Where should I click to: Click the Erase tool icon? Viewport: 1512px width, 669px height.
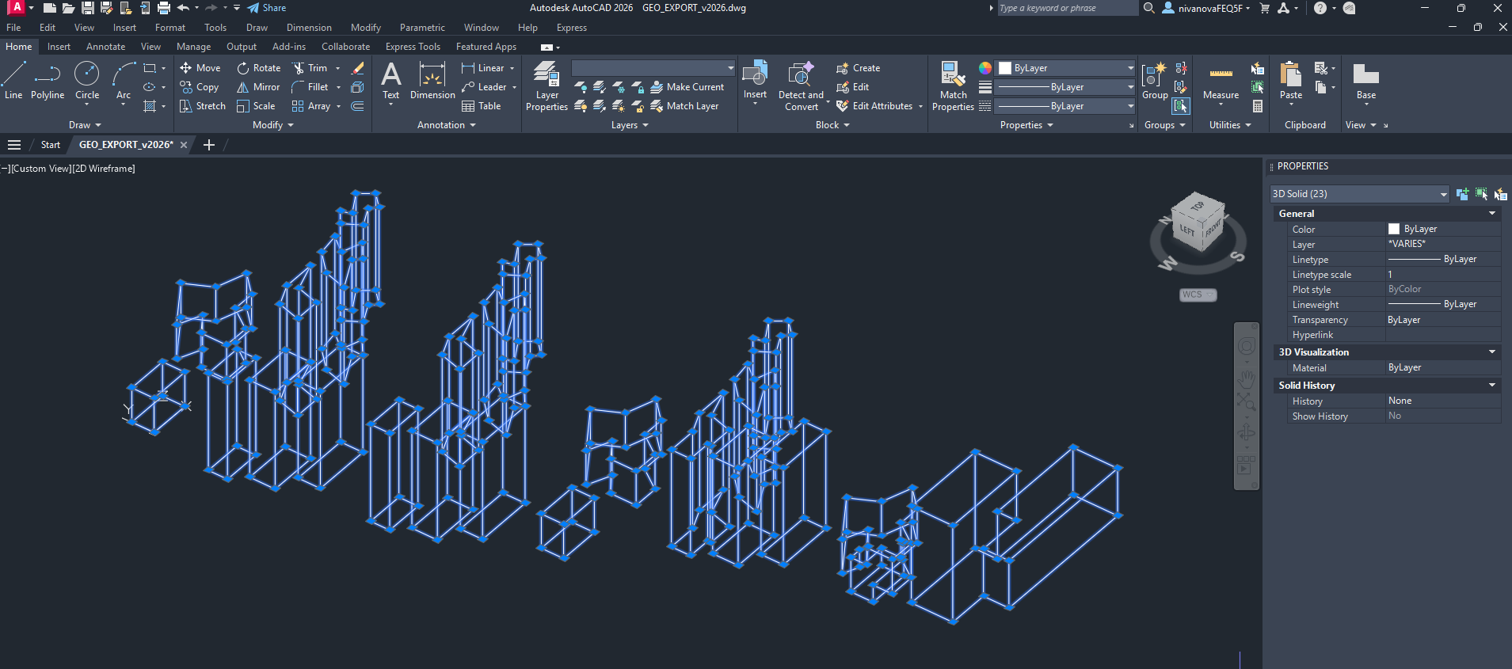(358, 68)
